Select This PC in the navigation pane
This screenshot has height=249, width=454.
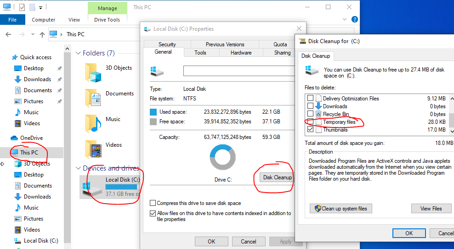tap(29, 153)
